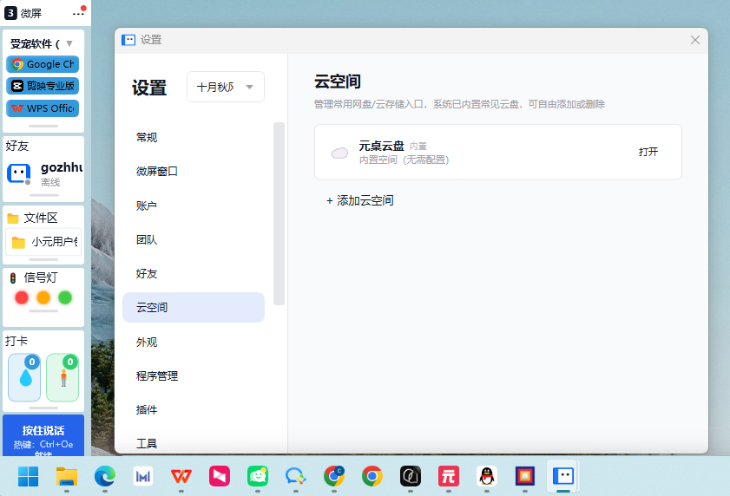Open the IMI app in taskbar
Viewport: 730px width, 496px height.
tap(143, 476)
